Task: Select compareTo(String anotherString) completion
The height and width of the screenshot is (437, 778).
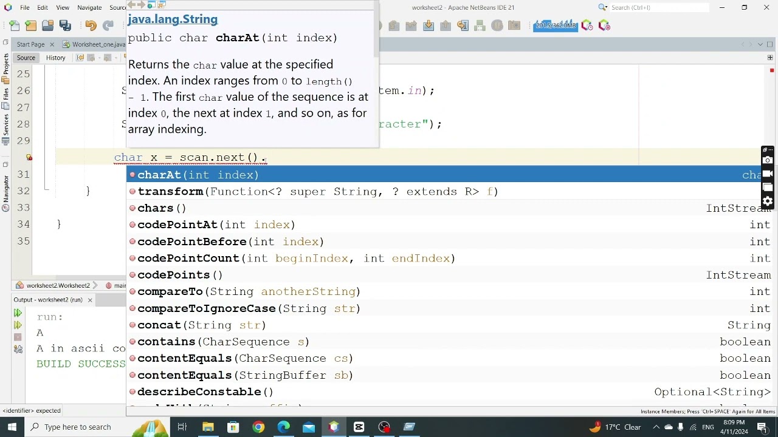Action: (450, 291)
